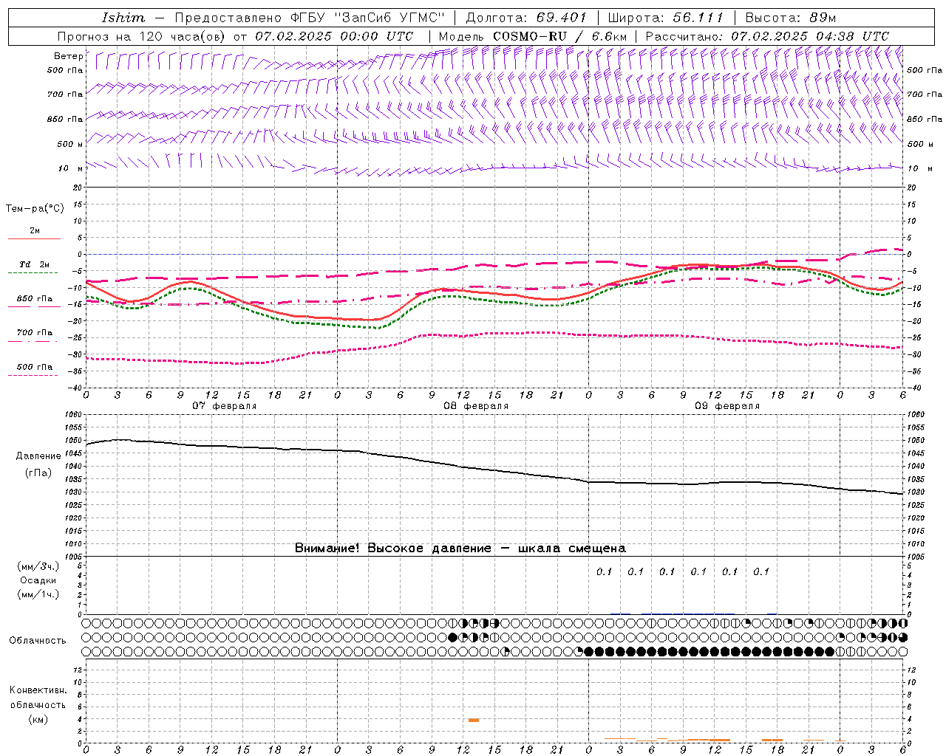Click the "Осадки" precipitation label

pyautogui.click(x=38, y=580)
